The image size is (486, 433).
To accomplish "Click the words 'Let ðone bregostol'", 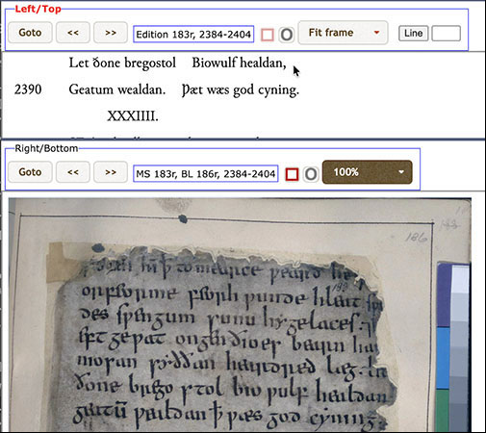I will point(122,64).
